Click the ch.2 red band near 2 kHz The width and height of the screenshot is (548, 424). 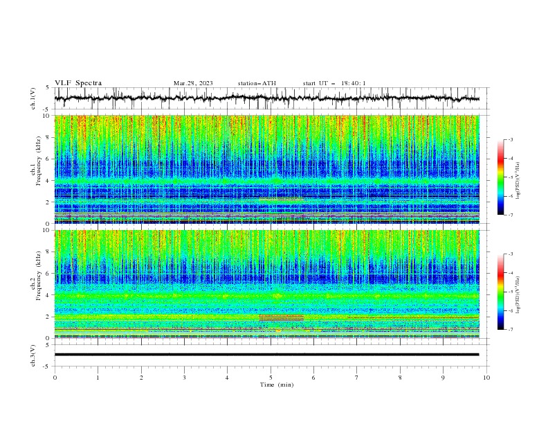(x=282, y=317)
